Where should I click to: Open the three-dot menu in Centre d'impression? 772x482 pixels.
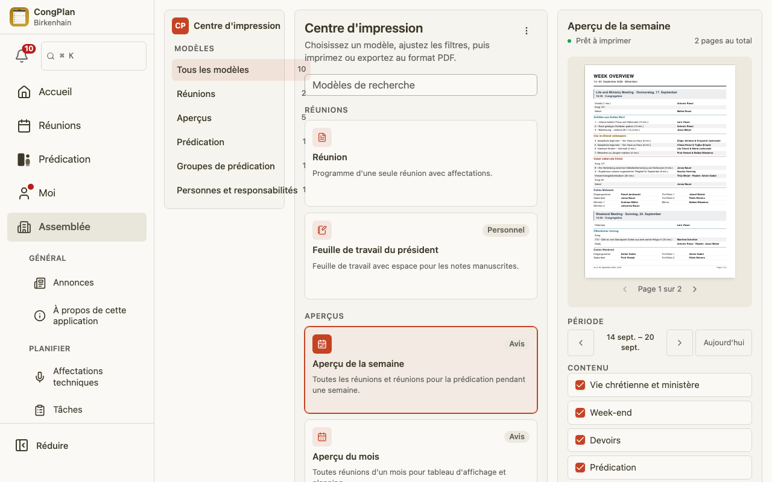coord(527,31)
